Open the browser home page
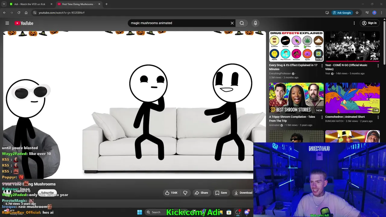This screenshot has width=386, height=217. point(26,13)
